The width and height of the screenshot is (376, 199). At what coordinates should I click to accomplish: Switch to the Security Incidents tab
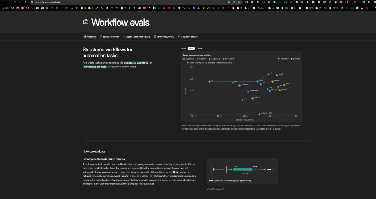pyautogui.click(x=110, y=36)
